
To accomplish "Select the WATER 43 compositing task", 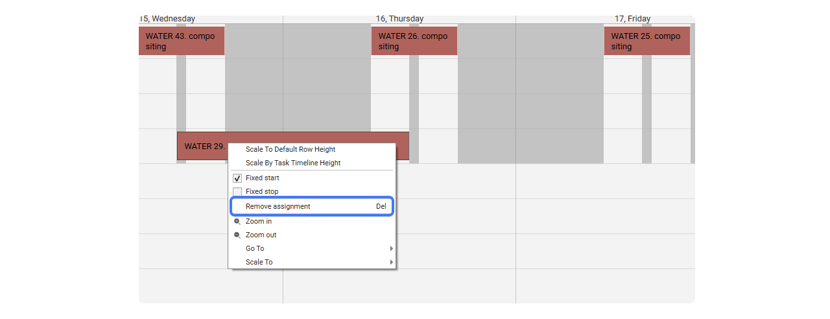I will point(182,41).
